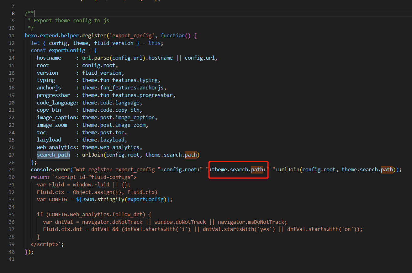This screenshot has height=273, width=412.
Task: Click the 'progressbar' key on line 19
Action: coord(54,95)
